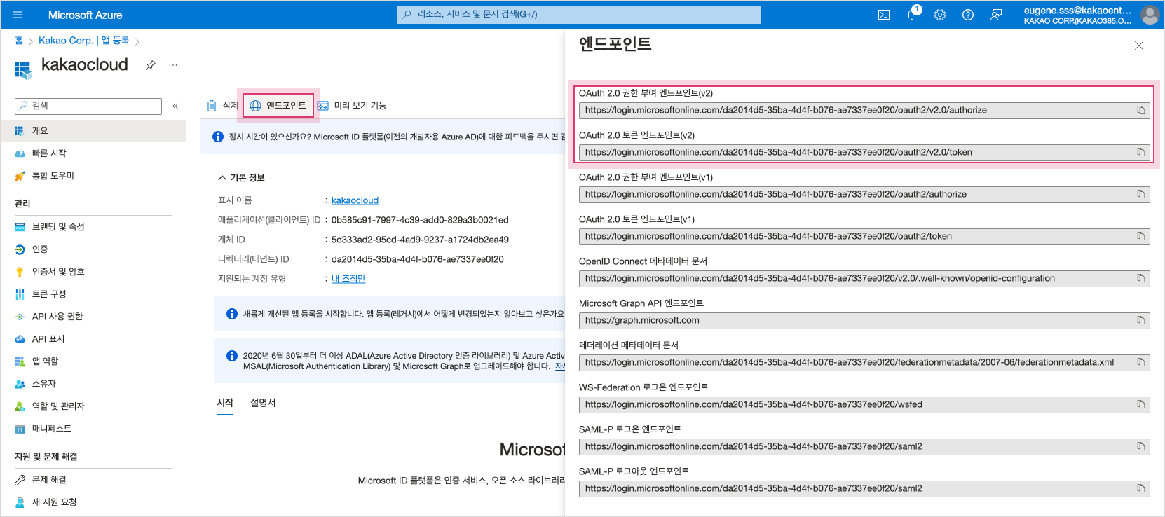Click the directory tenant ID value da2014d5
This screenshot has width=1165, height=517.
pos(418,259)
